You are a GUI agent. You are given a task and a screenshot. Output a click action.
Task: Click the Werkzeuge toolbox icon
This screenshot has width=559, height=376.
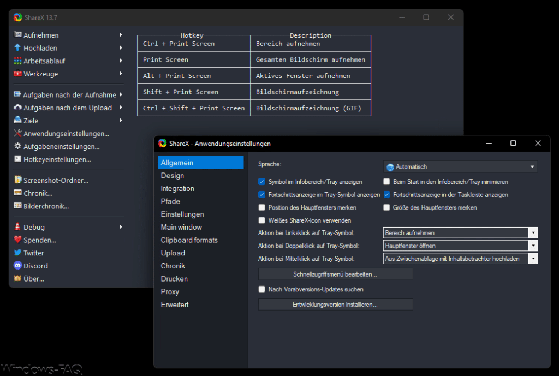(x=17, y=74)
